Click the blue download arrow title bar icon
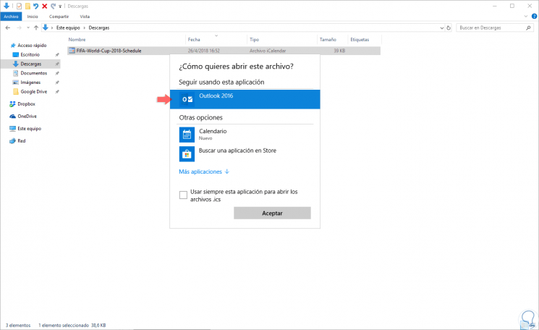The height and width of the screenshot is (330, 539). tap(7, 6)
